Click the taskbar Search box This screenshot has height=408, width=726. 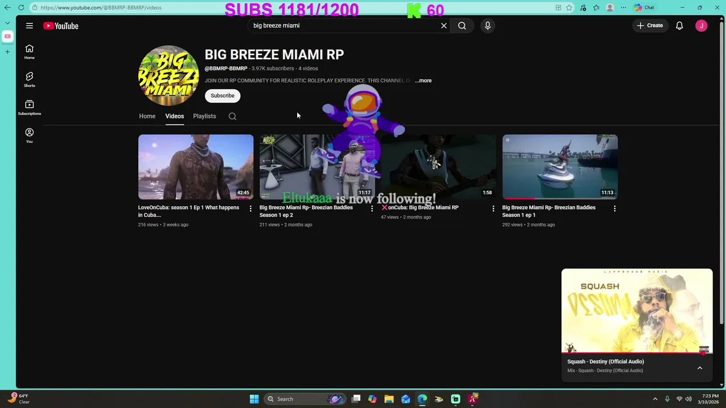coord(305,399)
